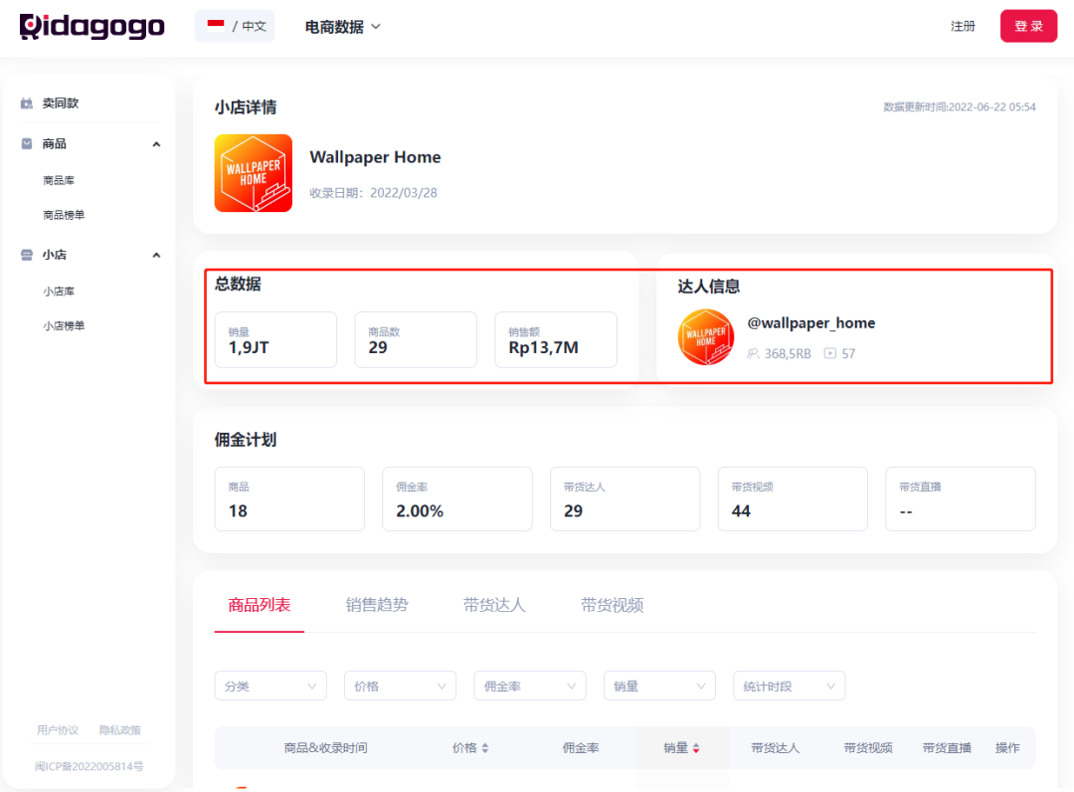Click the Indonesia flag language icon
The image size is (1074, 792).
coord(216,25)
